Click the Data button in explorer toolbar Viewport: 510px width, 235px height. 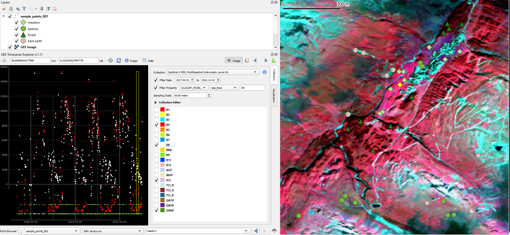point(148,61)
